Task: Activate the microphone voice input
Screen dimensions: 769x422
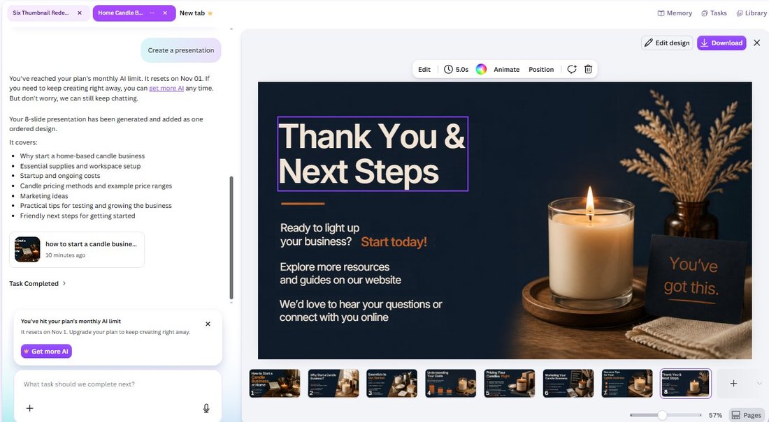Action: 206,408
